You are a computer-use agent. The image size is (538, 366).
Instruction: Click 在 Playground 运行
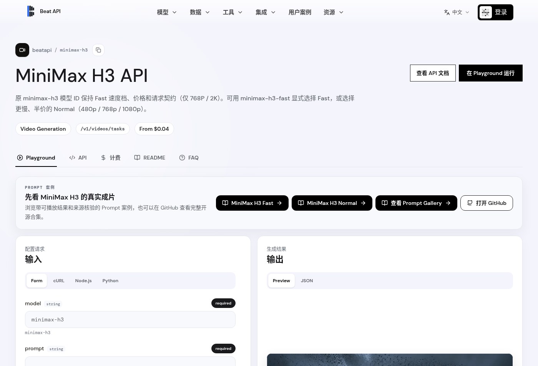[491, 73]
